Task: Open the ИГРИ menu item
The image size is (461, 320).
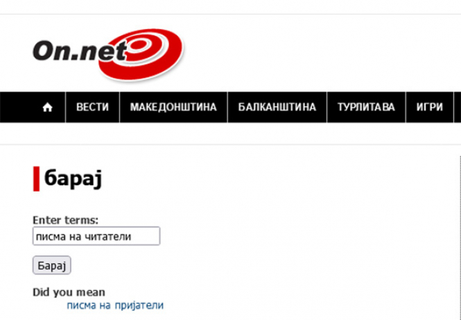Action: tap(429, 108)
